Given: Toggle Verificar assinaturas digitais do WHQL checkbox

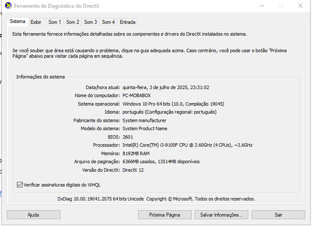Looking at the screenshot, I should click(20, 185).
